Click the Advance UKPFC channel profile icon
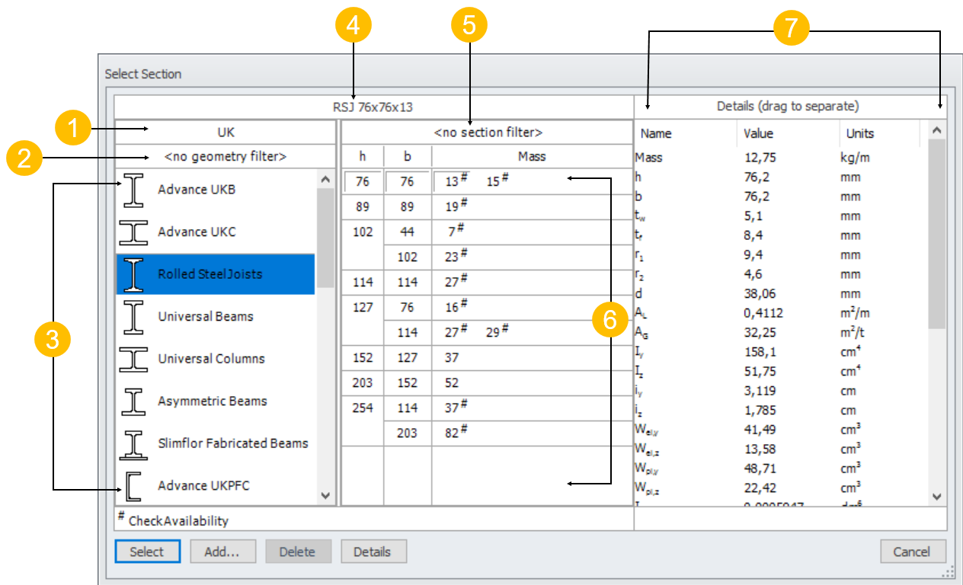This screenshot has width=963, height=585. click(133, 485)
